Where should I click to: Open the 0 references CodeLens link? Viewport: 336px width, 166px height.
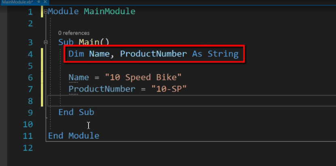point(74,33)
